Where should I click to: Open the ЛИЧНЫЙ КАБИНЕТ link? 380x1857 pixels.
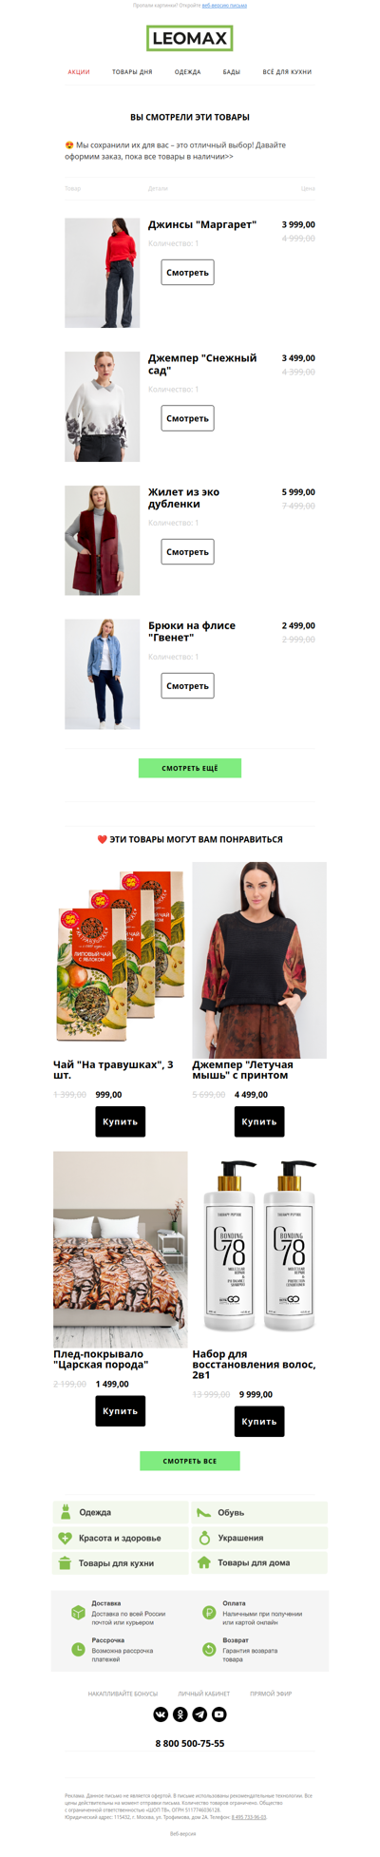pyautogui.click(x=204, y=1694)
